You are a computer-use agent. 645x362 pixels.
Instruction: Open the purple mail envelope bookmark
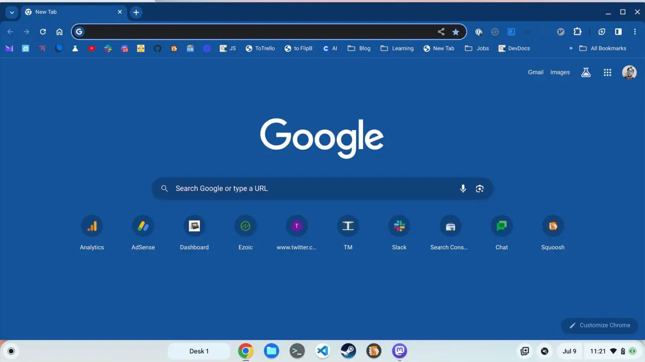[x=9, y=49]
